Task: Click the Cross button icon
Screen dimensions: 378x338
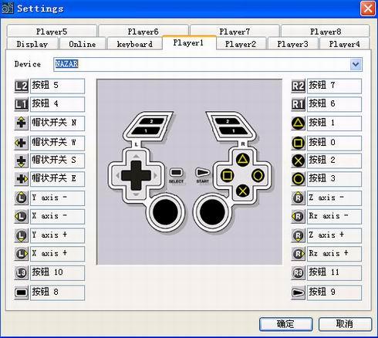Action: click(x=299, y=161)
